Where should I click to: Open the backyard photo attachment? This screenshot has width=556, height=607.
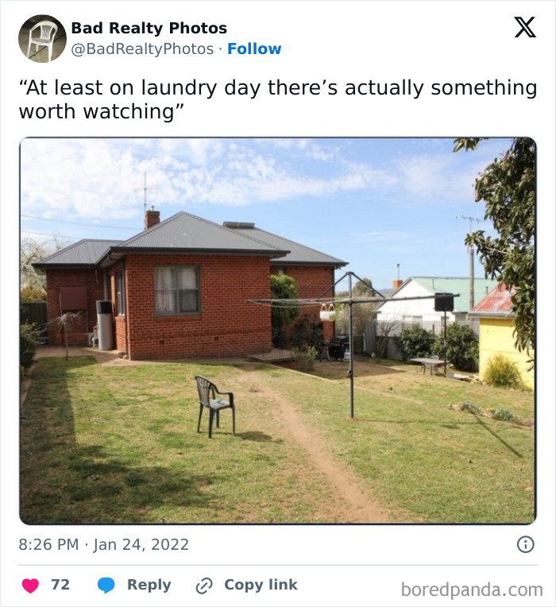278,331
